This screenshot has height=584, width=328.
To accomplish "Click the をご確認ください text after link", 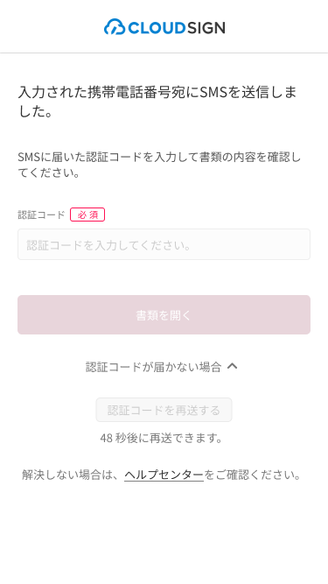I will (x=252, y=475).
